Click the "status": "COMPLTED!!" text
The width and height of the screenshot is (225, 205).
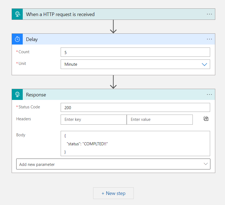(87, 144)
